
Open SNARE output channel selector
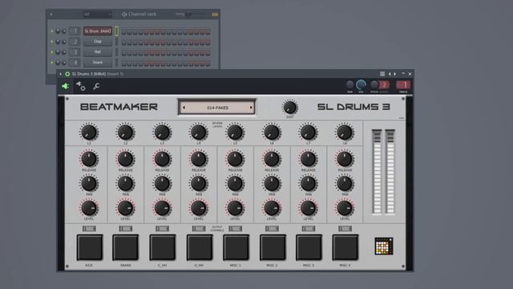(126, 228)
